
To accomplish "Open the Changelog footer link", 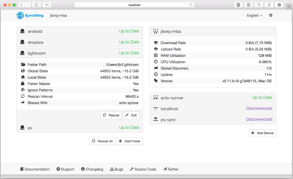I will pyautogui.click(x=92, y=169).
